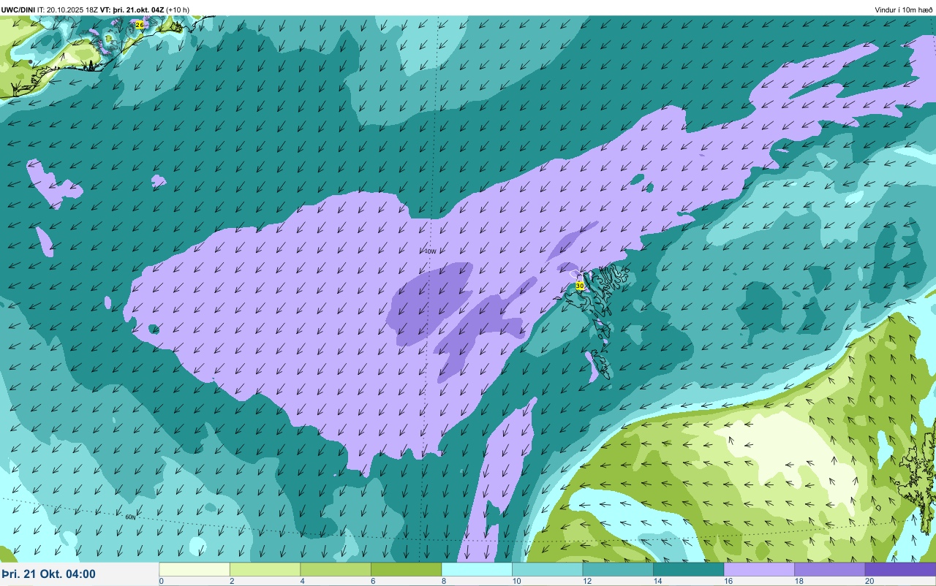Select the 14–16 m/s dark teal legend swatch

[688, 569]
